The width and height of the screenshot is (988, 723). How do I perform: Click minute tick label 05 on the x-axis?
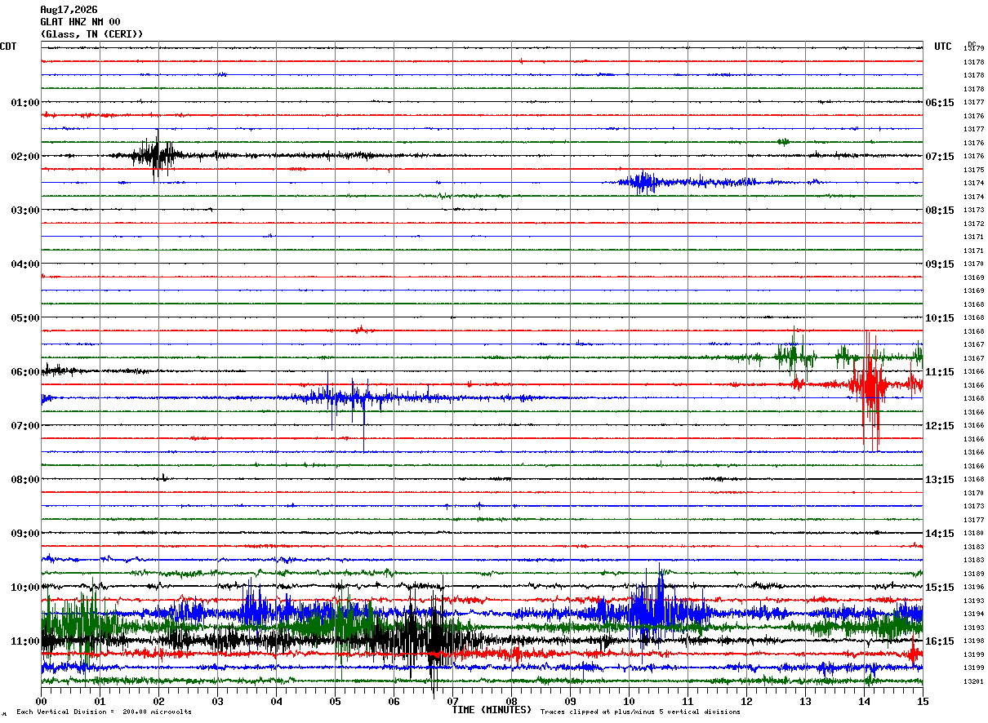point(335,701)
